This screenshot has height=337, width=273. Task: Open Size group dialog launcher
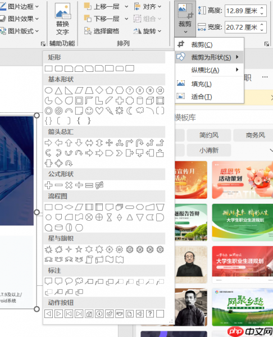click(x=267, y=44)
